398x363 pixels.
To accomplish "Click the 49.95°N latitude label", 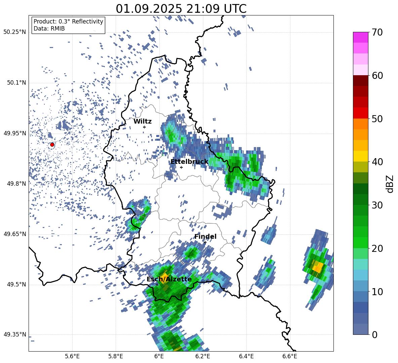I will coord(15,133).
